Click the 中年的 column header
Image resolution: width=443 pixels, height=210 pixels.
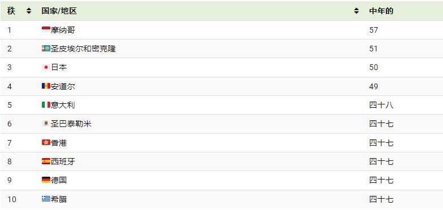(x=381, y=11)
